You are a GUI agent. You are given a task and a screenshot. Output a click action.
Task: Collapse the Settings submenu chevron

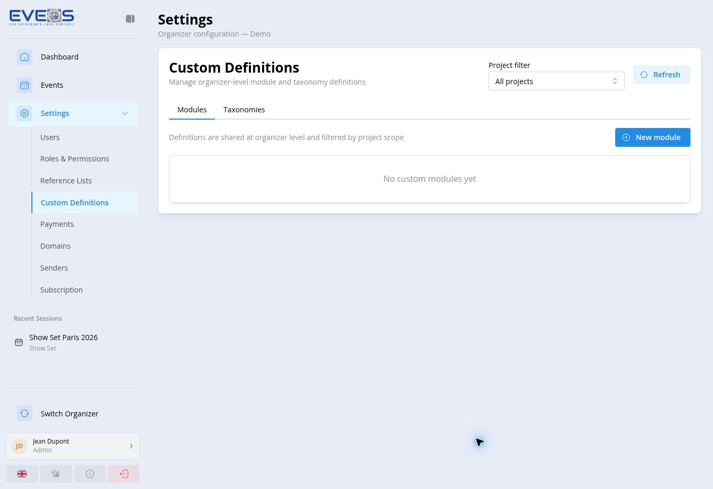coord(125,113)
